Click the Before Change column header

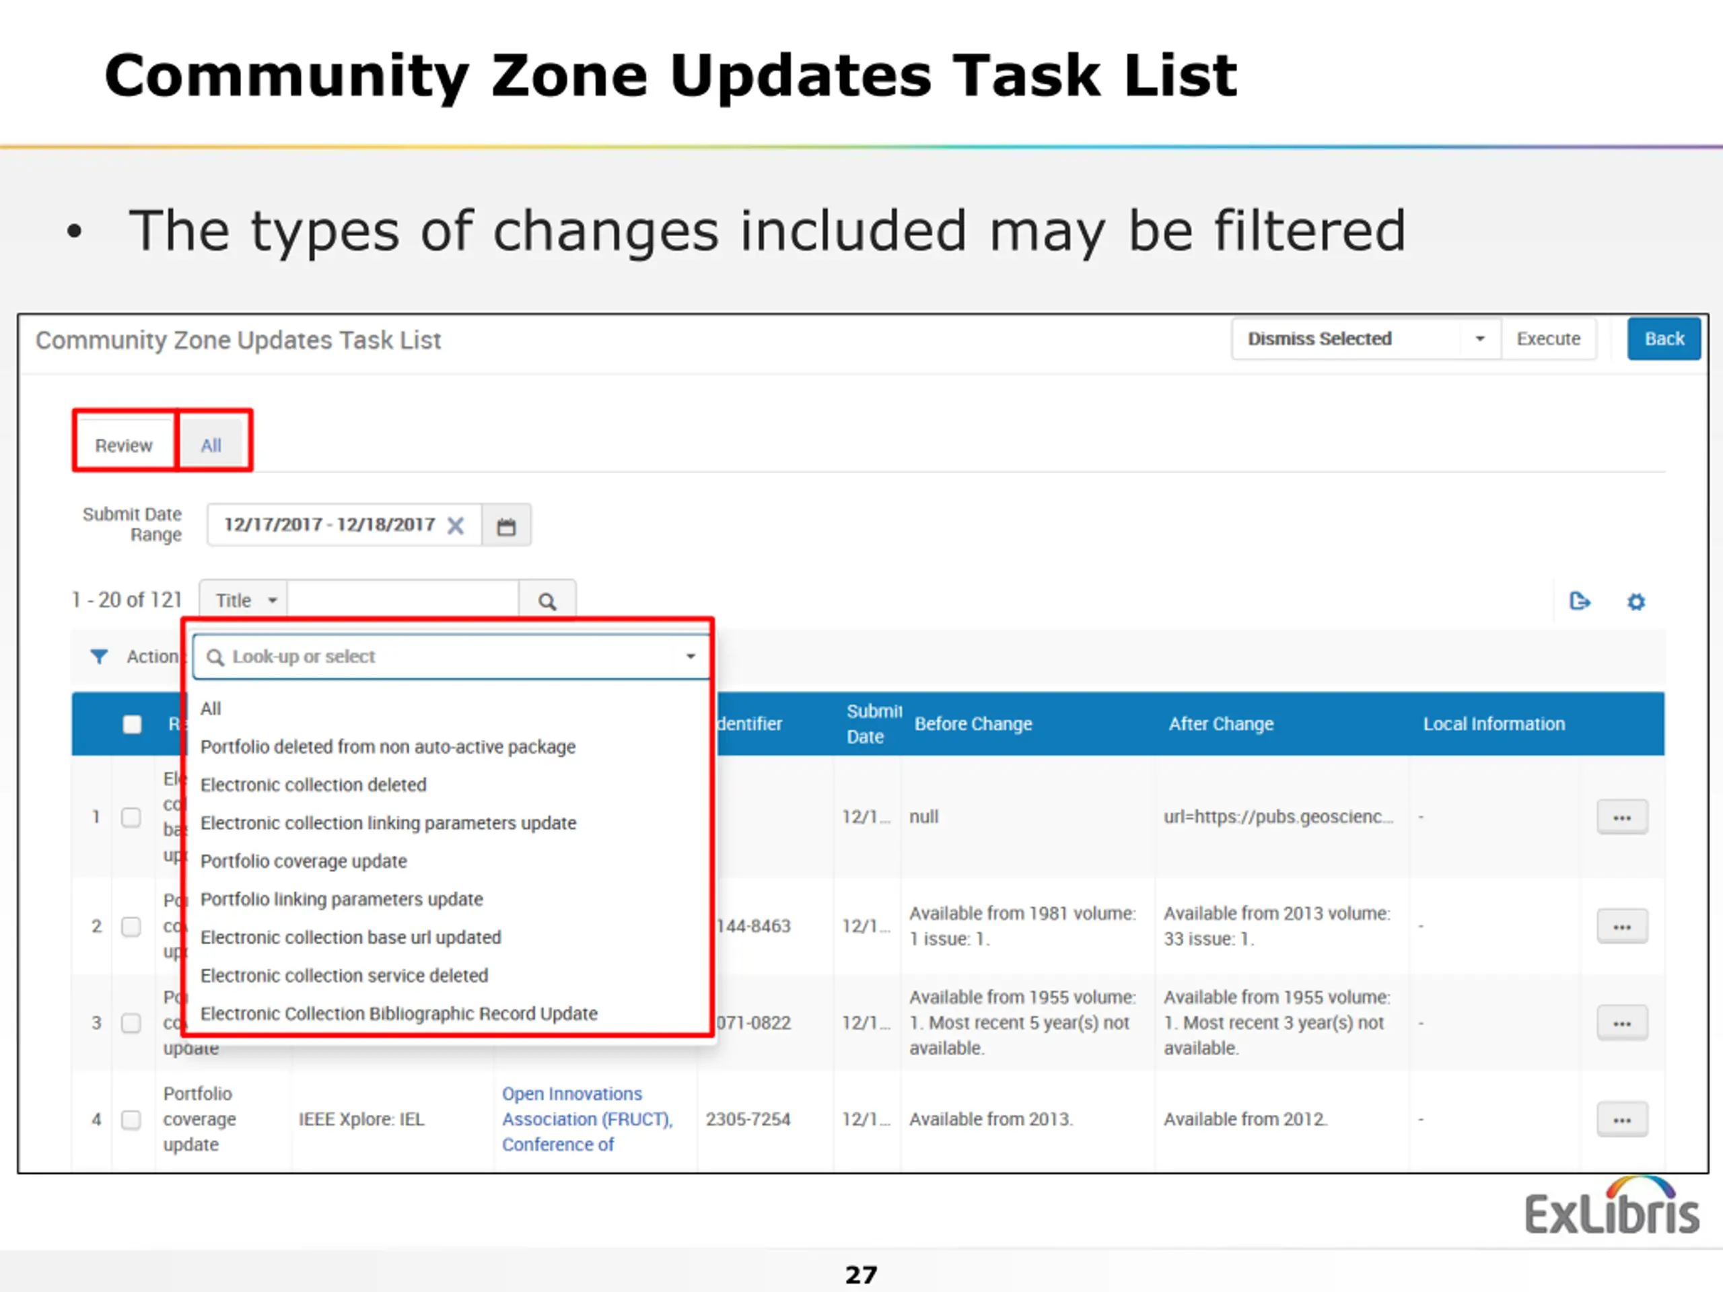pos(973,724)
